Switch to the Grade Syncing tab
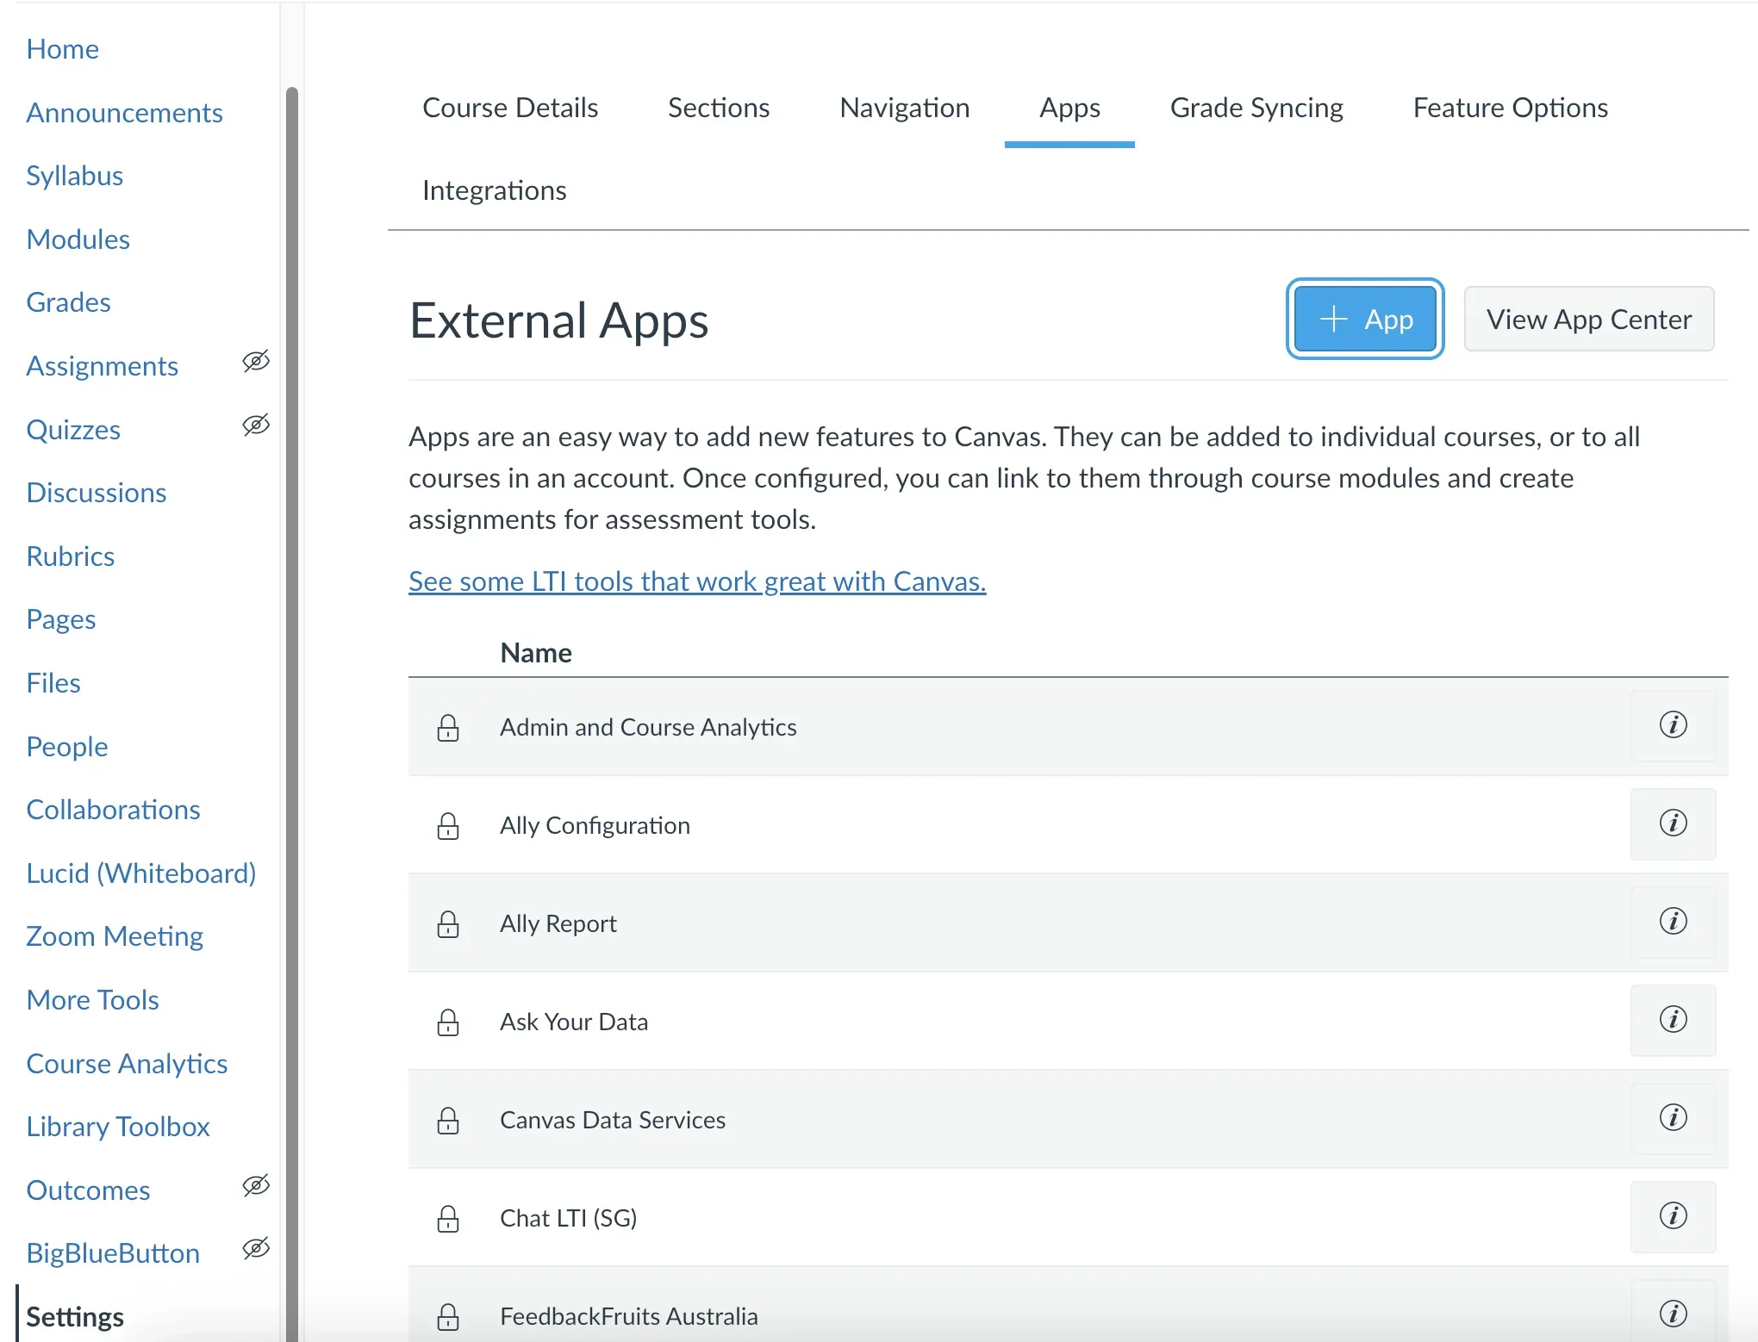The image size is (1758, 1342). pos(1256,108)
